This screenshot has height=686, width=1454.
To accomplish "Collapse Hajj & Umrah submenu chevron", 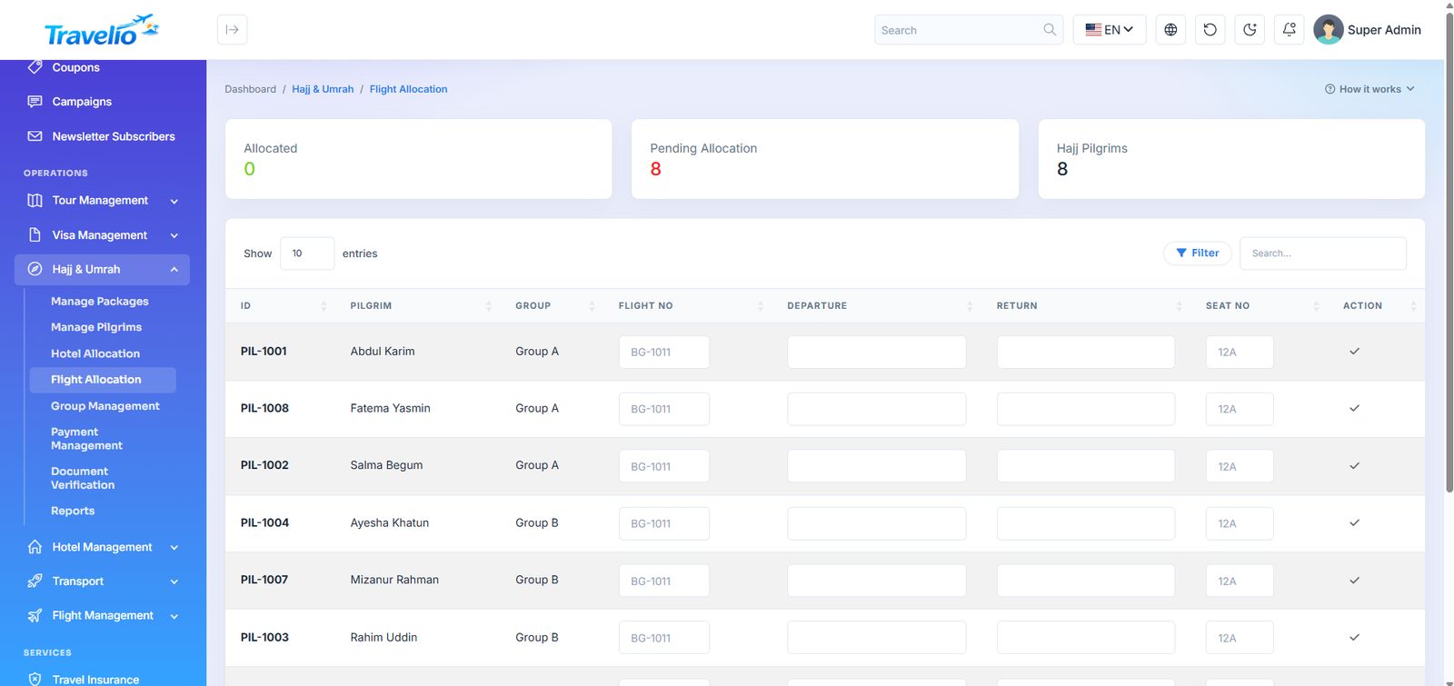I will pos(174,270).
